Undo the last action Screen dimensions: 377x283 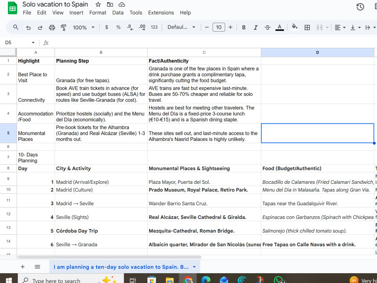coord(28,28)
